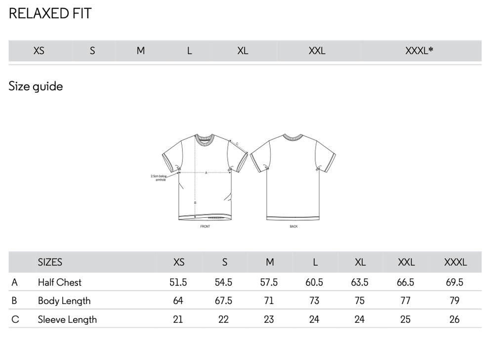
Task: Switch to the XL size tab
Action: pyautogui.click(x=243, y=51)
